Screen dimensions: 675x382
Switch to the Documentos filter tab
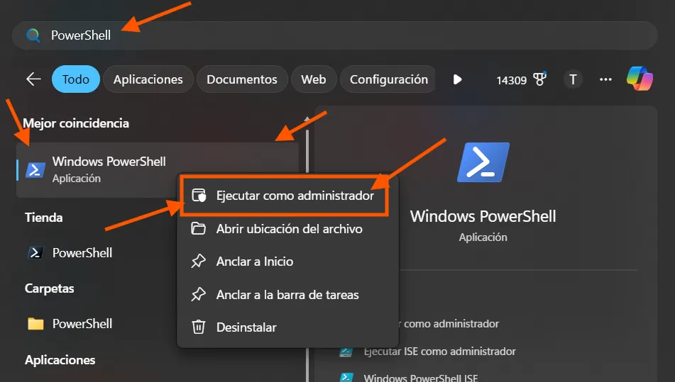(x=242, y=79)
